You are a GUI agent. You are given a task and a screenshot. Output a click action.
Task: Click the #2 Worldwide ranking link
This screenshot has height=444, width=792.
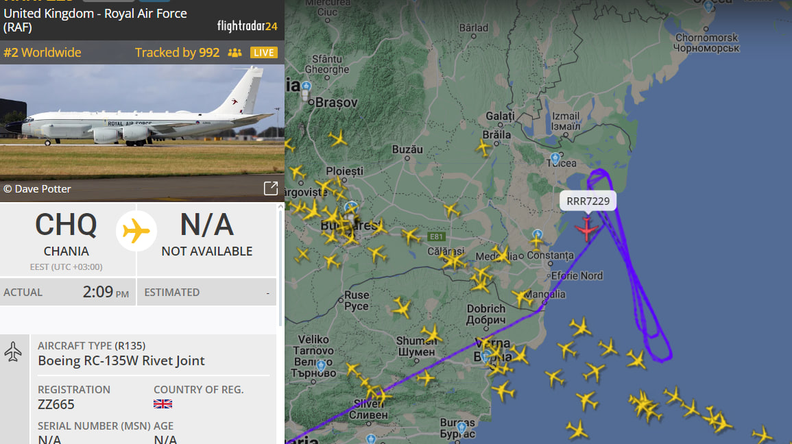pos(43,53)
